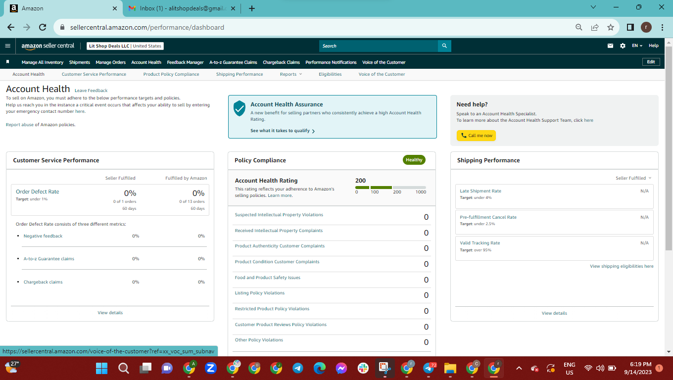Open File Explorer from the taskbar
The image size is (673, 380).
[450, 368]
